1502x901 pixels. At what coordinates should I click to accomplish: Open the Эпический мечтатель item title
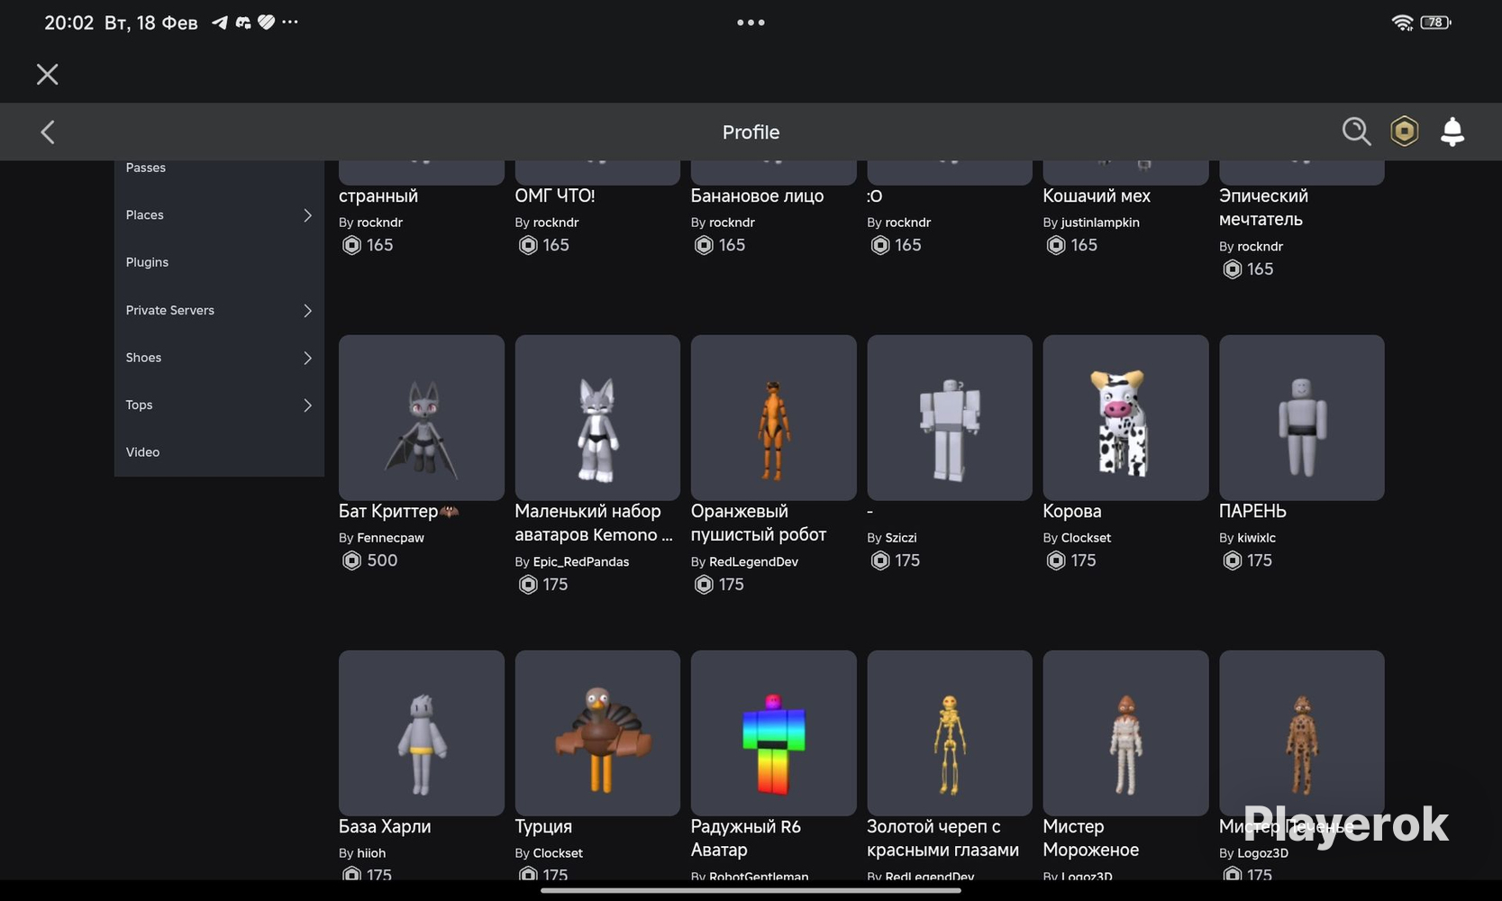pos(1263,207)
